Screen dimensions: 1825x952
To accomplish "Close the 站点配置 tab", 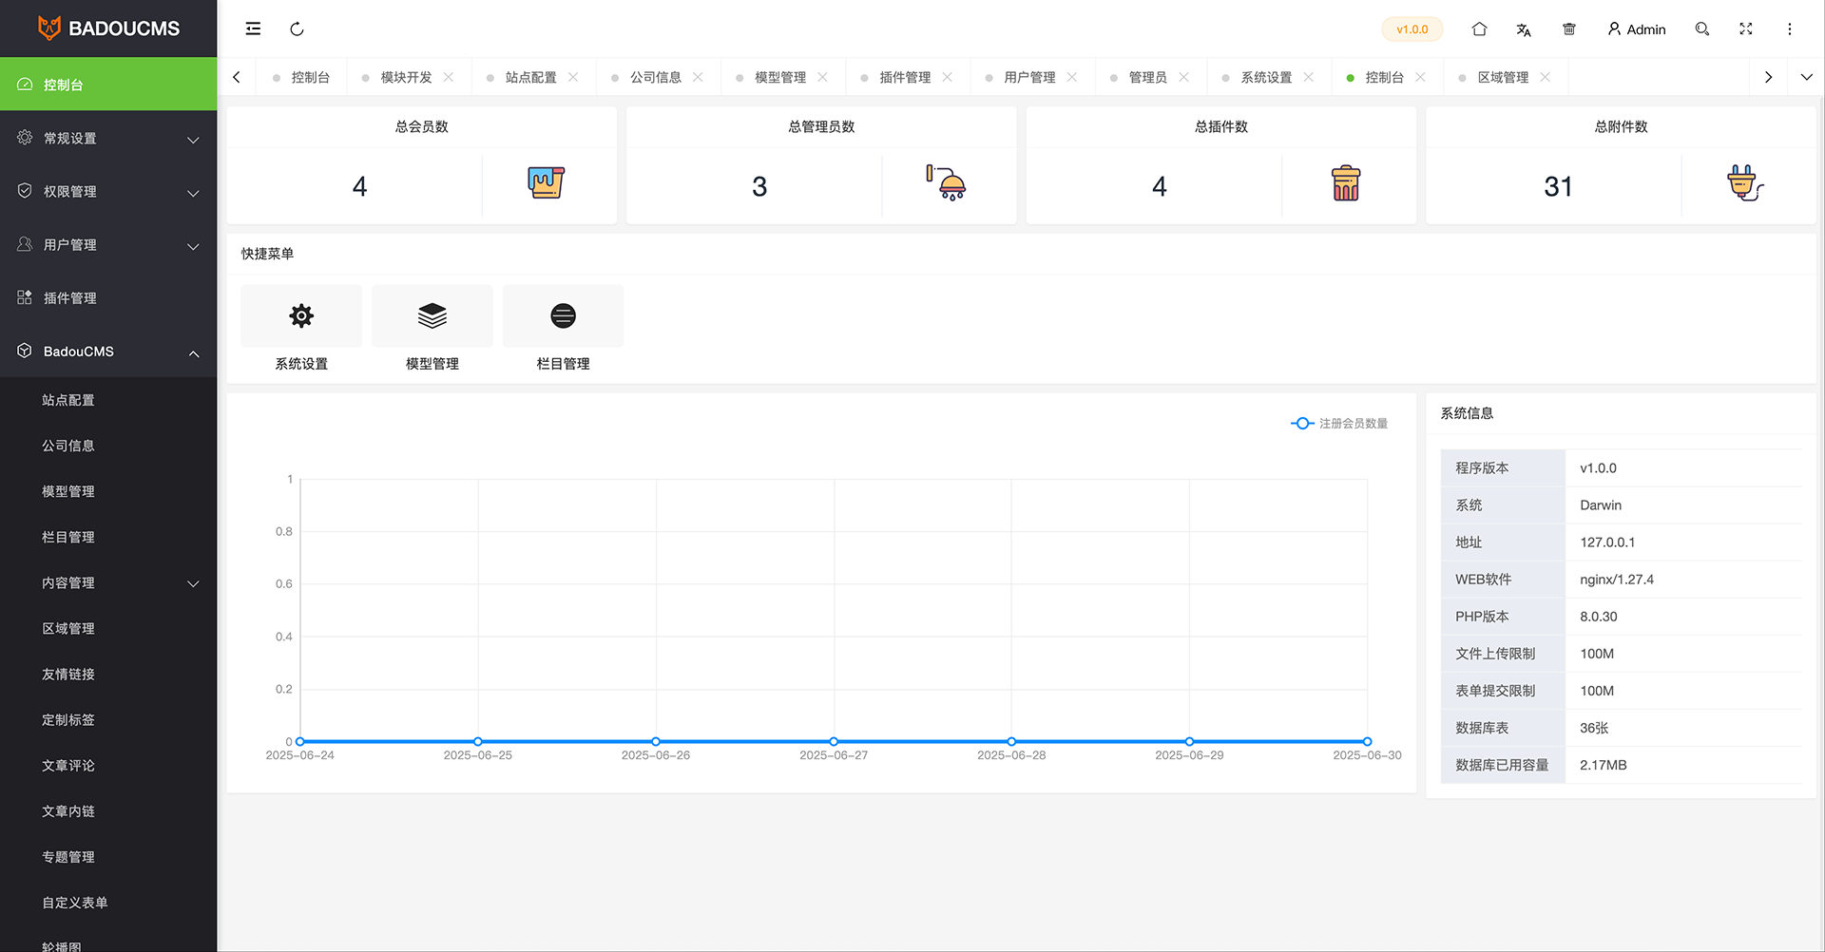I will pyautogui.click(x=573, y=77).
